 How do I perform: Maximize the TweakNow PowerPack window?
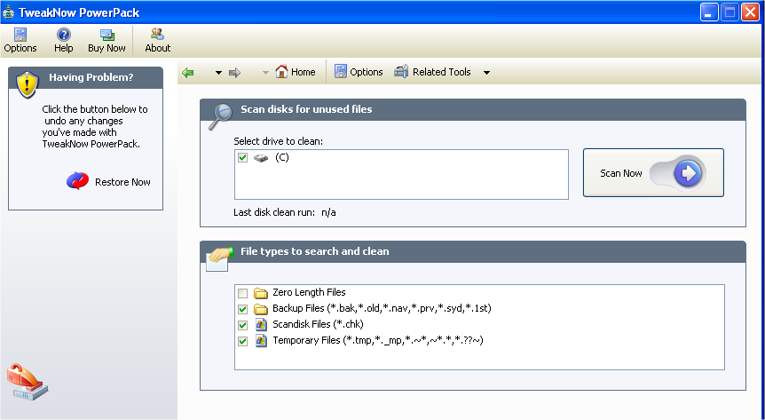click(x=730, y=12)
